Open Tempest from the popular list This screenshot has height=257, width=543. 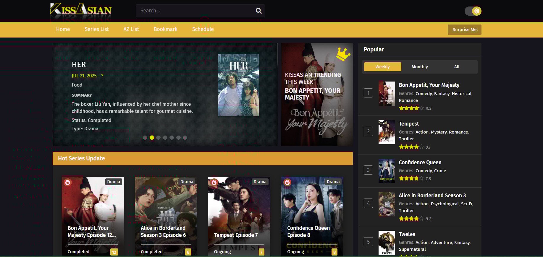pos(409,124)
